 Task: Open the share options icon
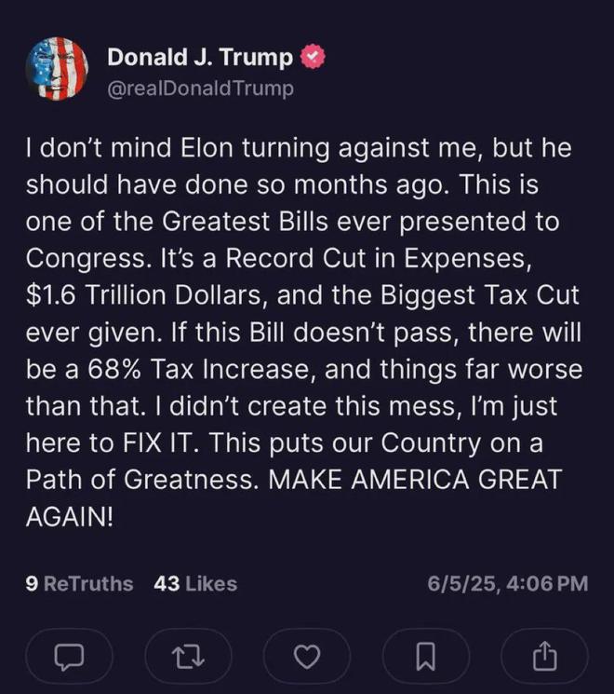pos(544,658)
